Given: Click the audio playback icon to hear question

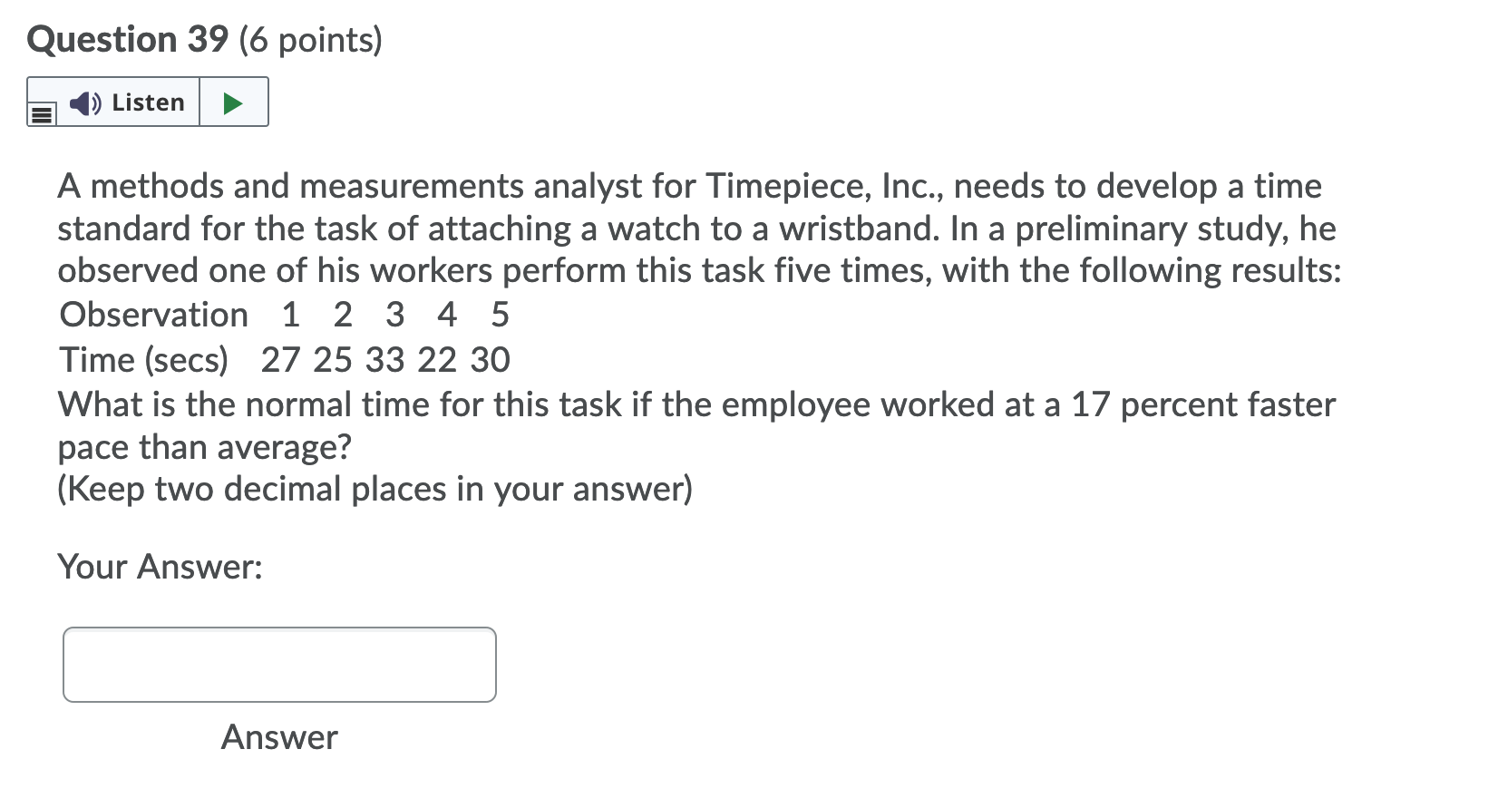Looking at the screenshot, I should [x=83, y=102].
